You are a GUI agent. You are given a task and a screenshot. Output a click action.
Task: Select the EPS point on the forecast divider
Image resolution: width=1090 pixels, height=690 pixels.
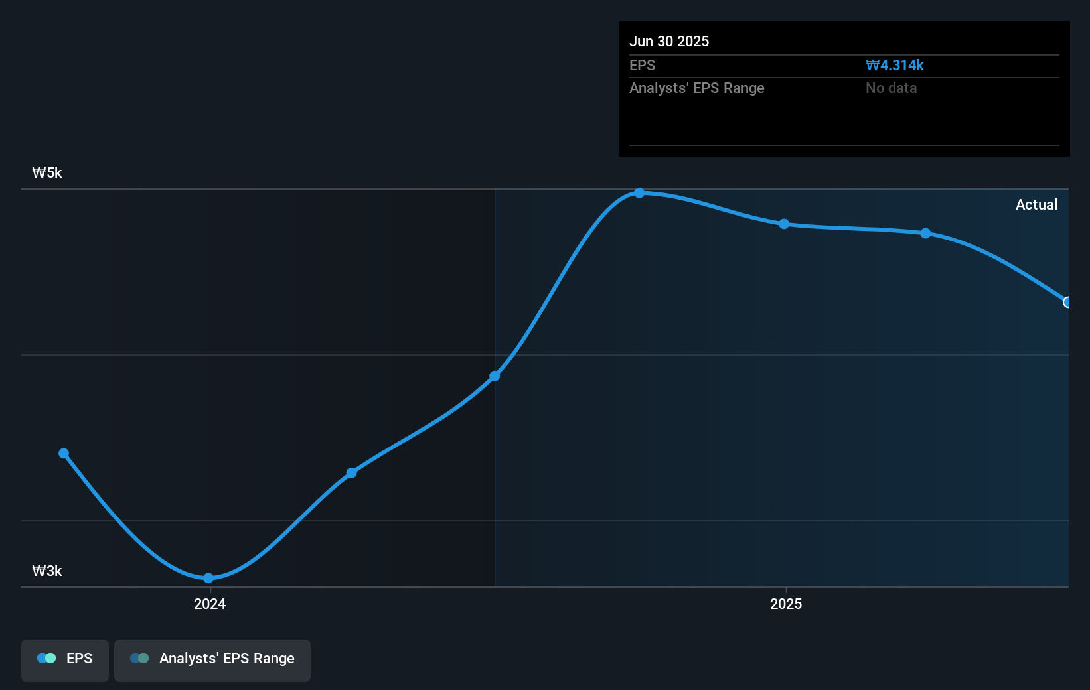point(495,376)
